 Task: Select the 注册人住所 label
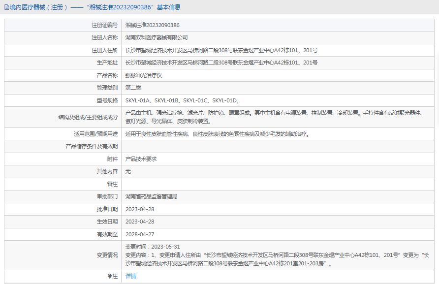click(x=104, y=50)
